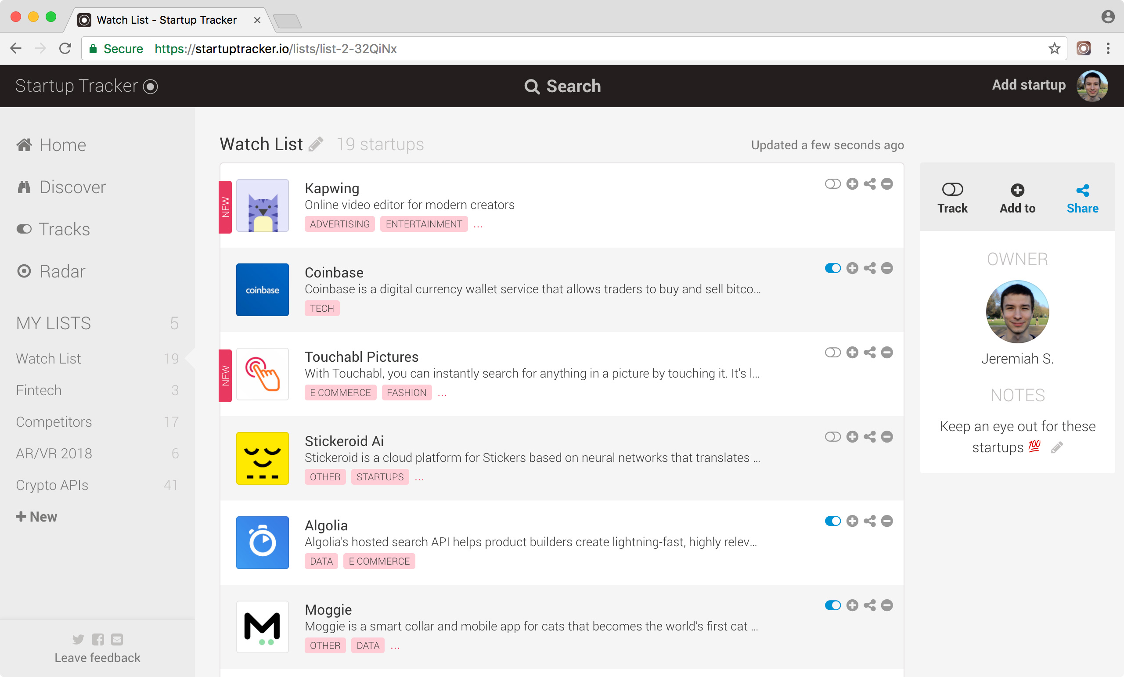Image resolution: width=1124 pixels, height=677 pixels.
Task: Remove Kapwing with the minus icon
Action: coord(887,184)
